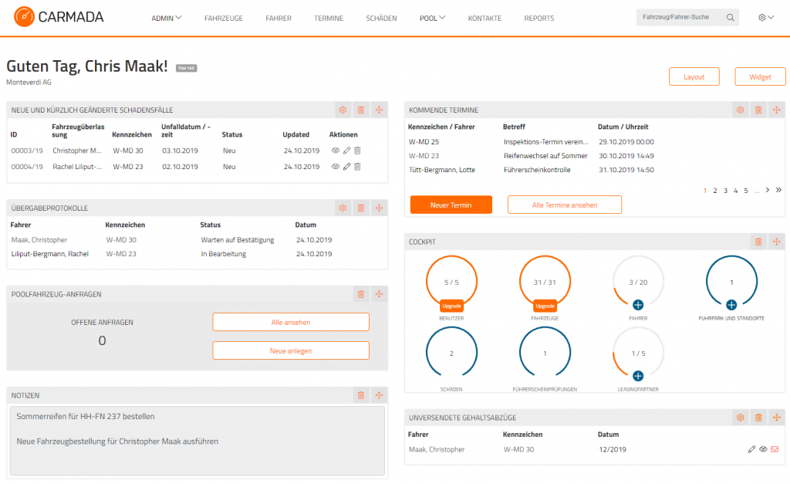
Task: Edit damage case 00003/19 with pencil icon
Action: tap(346, 151)
